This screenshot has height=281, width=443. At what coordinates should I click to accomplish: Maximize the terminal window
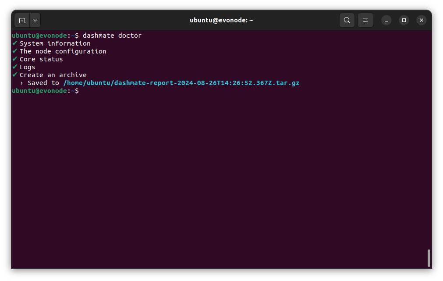click(404, 20)
